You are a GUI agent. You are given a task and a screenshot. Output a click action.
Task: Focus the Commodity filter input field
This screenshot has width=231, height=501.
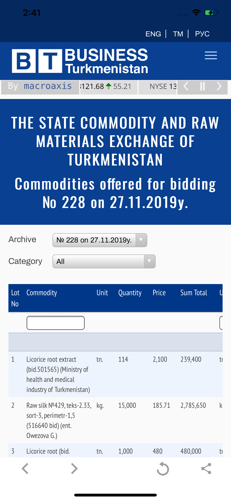click(55, 323)
